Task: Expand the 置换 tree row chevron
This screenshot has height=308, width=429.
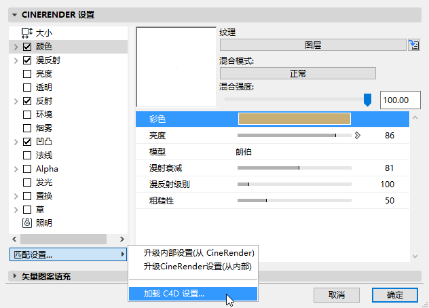Action: pos(16,196)
